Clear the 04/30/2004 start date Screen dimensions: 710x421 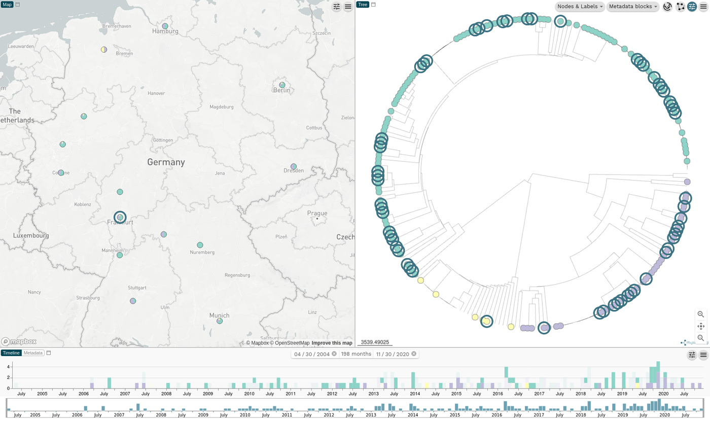point(334,354)
